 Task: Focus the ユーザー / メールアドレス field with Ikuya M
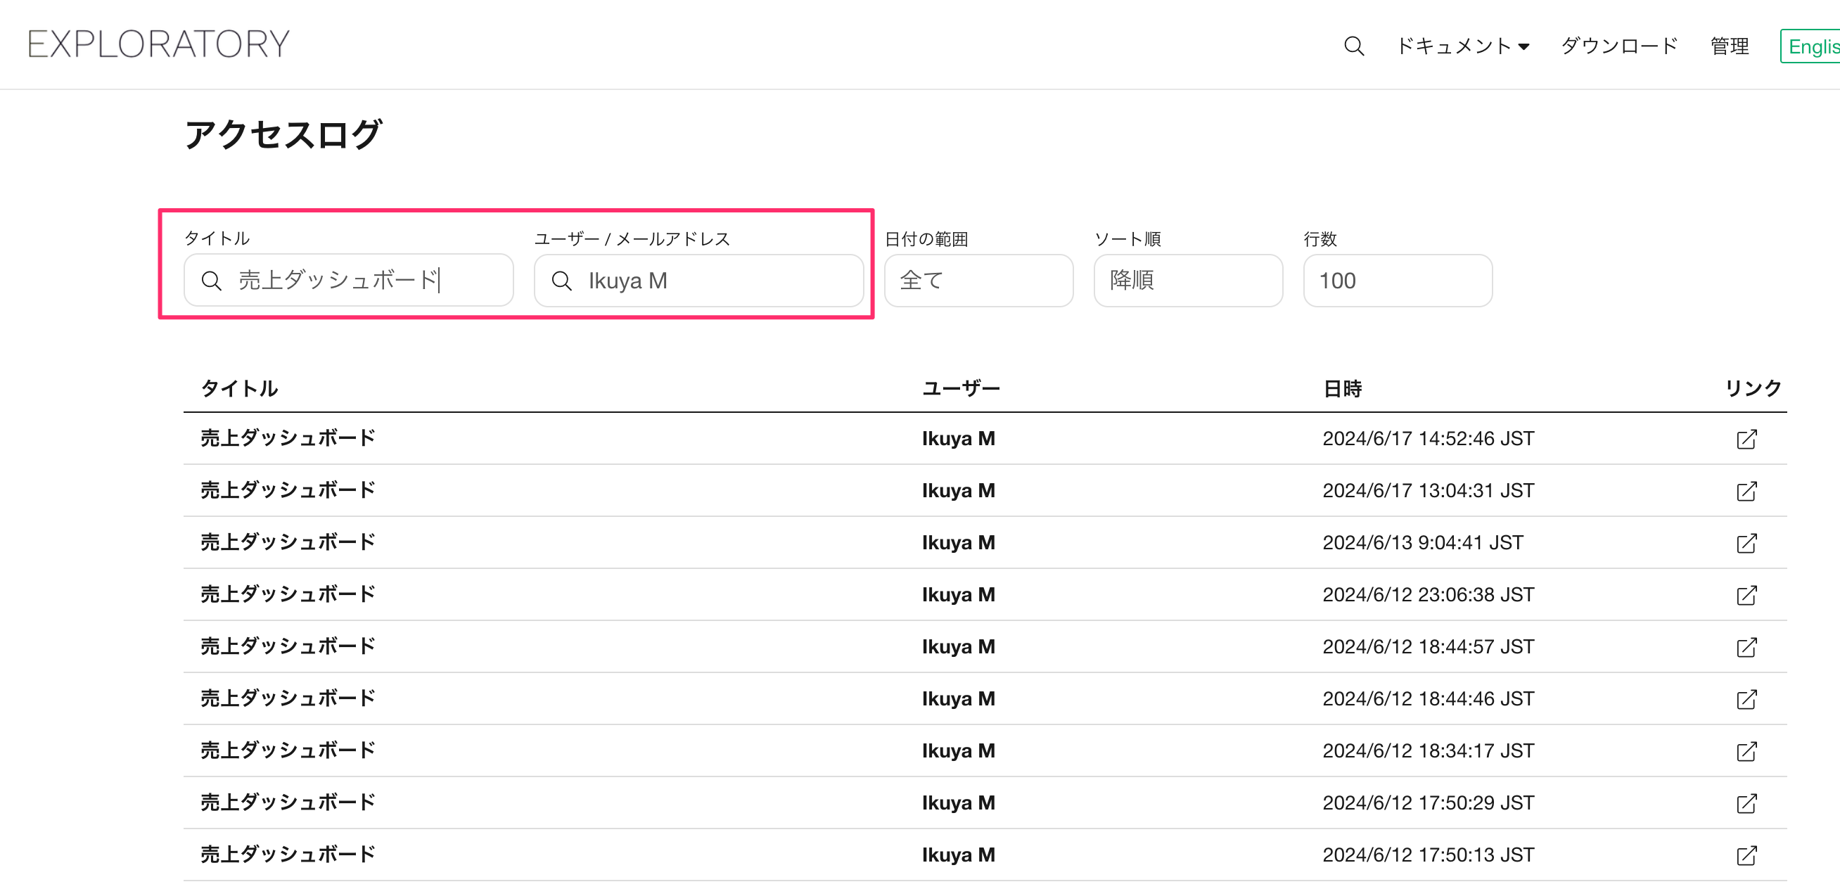coord(698,281)
